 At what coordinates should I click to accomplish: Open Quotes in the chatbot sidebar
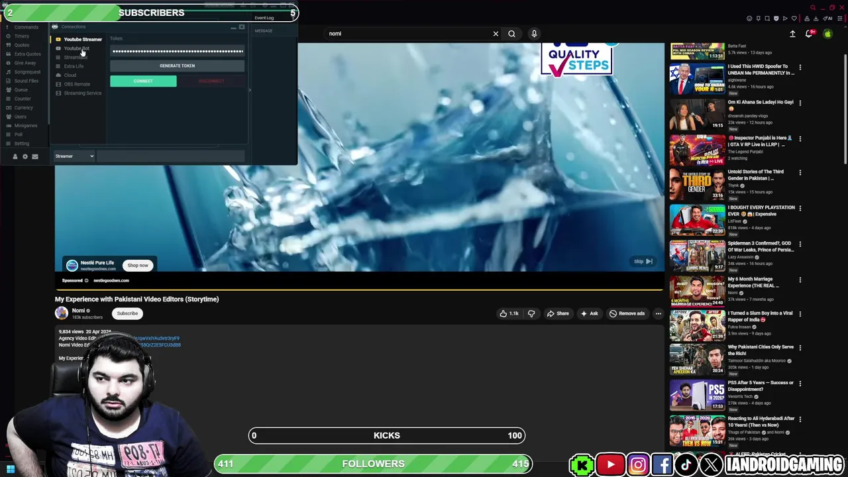(x=22, y=45)
